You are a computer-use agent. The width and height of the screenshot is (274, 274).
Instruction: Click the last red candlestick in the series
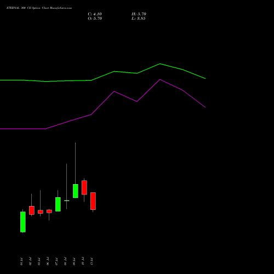(93, 201)
